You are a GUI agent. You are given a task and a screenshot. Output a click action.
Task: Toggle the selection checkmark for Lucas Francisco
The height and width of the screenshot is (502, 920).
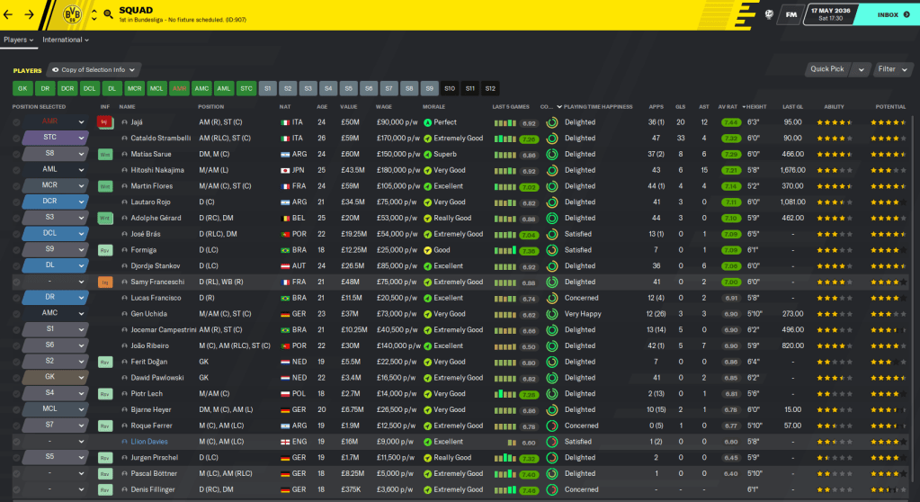coord(16,298)
